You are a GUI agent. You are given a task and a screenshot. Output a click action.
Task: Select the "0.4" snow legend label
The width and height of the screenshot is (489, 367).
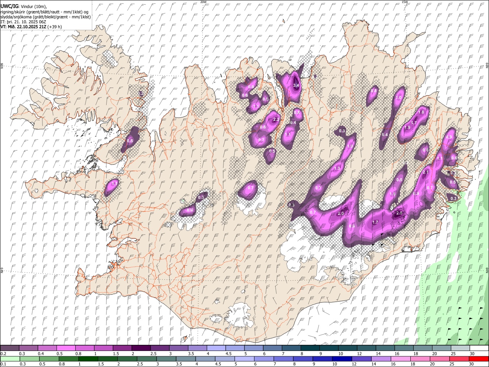[x=40, y=354]
